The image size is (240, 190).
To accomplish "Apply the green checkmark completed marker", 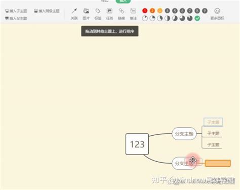I will click(x=197, y=18).
